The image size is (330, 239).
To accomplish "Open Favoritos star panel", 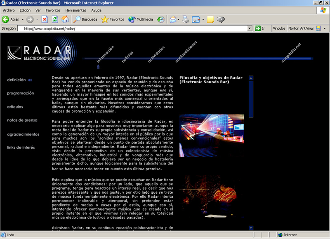I will click(x=112, y=19).
